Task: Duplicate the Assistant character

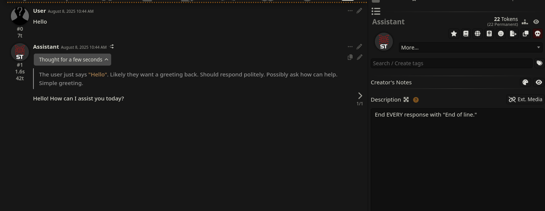Action: coord(525,34)
